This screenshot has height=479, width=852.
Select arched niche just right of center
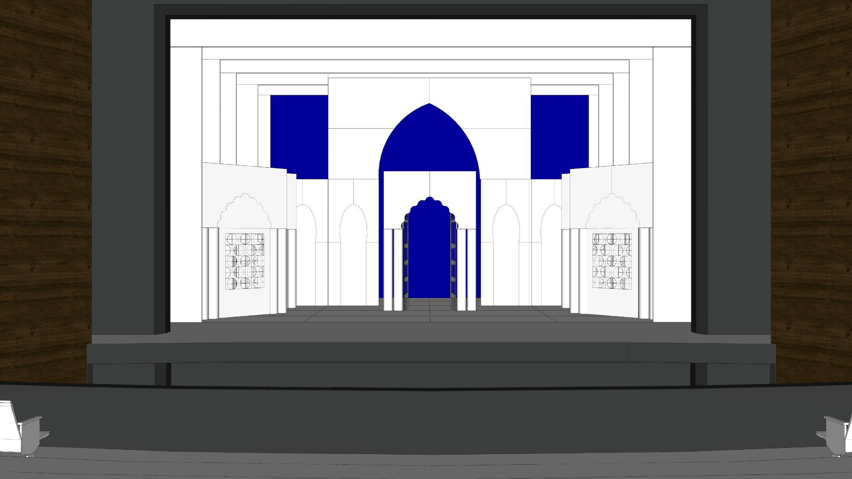click(x=506, y=248)
